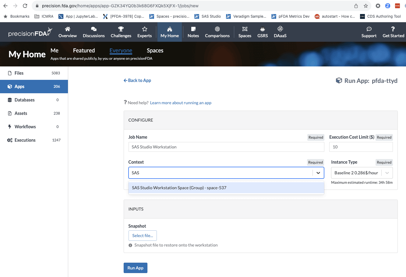Open Apps in the sidebar
The image size is (406, 277).
tap(34, 87)
